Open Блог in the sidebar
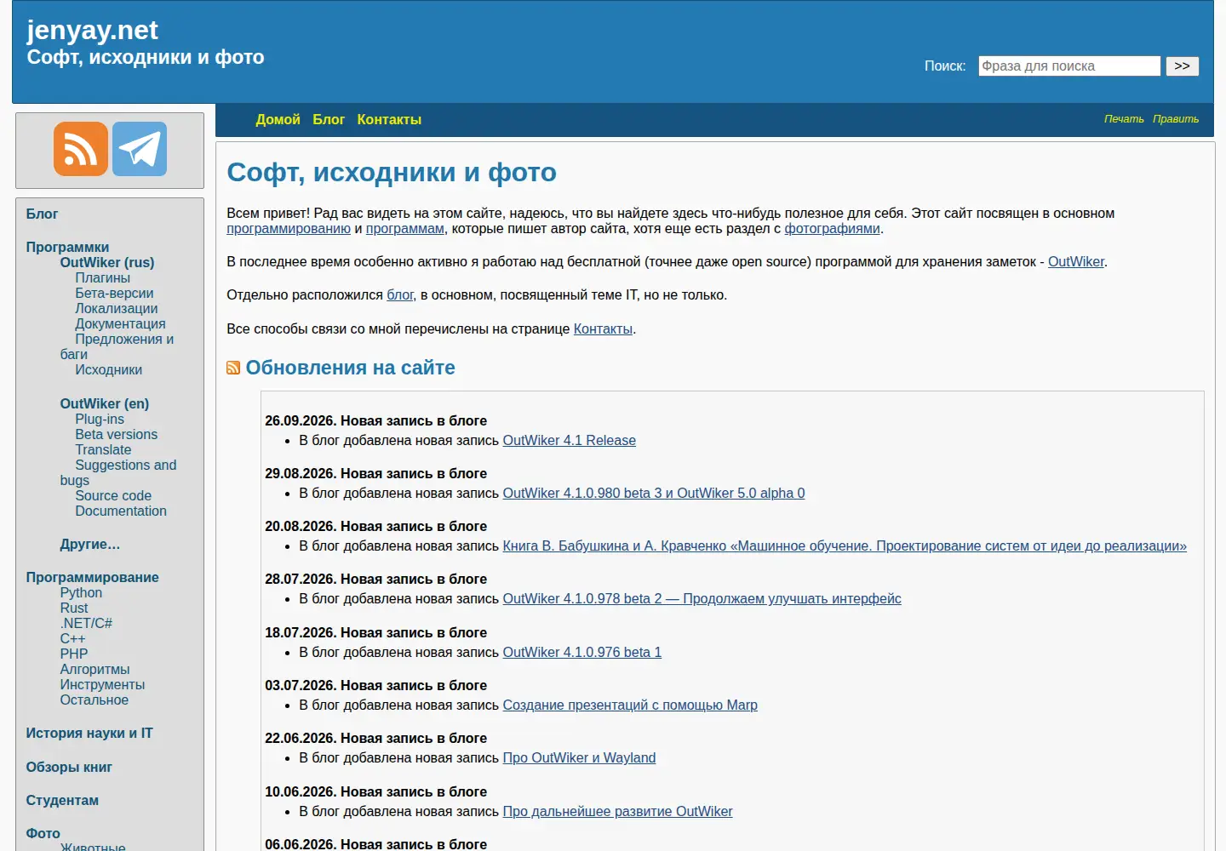This screenshot has width=1226, height=851. coord(42,214)
